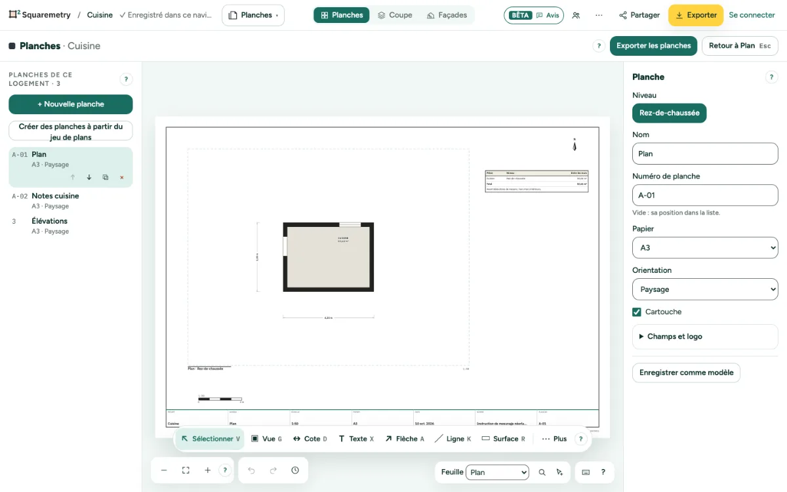The image size is (787, 492).
Task: Switch to the Façades tab
Action: pos(447,15)
